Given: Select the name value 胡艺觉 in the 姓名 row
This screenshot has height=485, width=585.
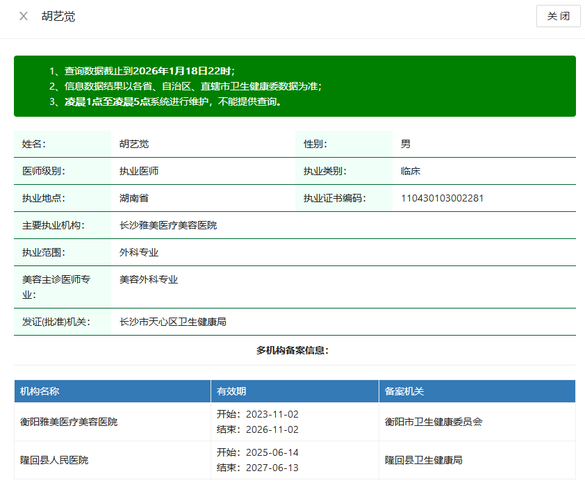Looking at the screenshot, I should pos(134,144).
